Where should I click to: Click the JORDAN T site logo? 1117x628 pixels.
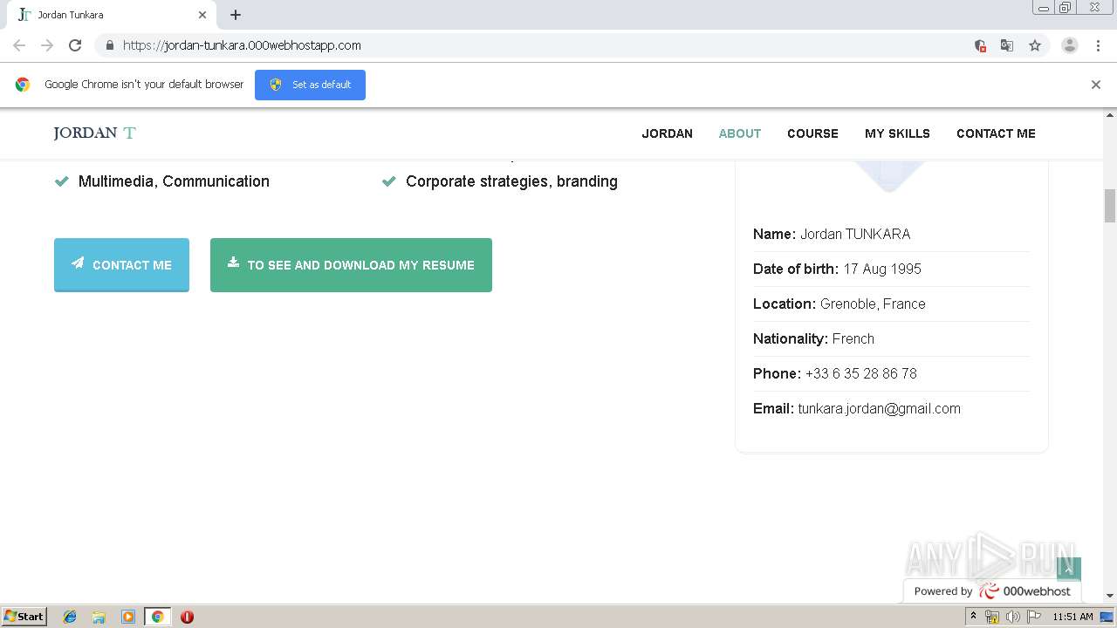pos(94,133)
